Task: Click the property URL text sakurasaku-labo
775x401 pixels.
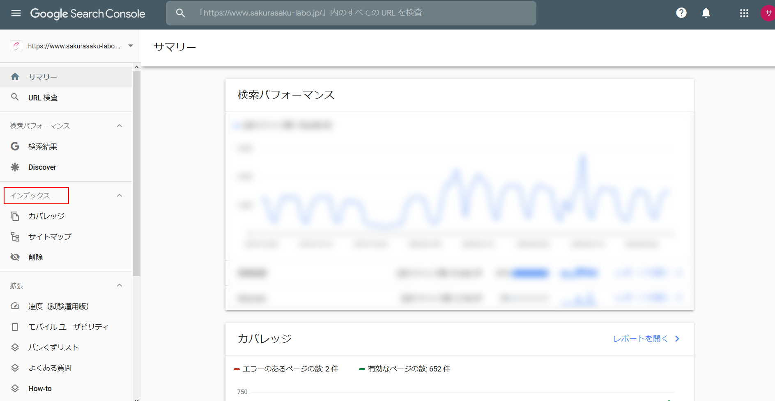Action: [74, 46]
